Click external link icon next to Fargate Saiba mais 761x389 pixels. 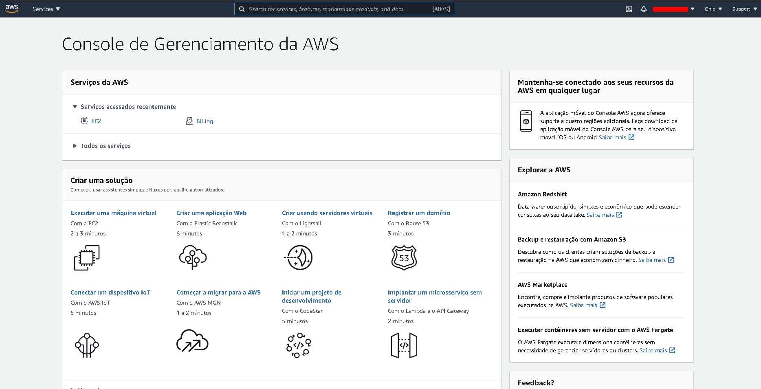click(672, 350)
